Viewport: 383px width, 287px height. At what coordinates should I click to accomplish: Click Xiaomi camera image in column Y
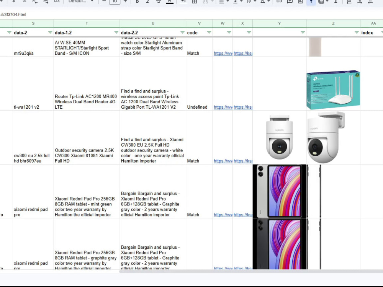(x=280, y=137)
